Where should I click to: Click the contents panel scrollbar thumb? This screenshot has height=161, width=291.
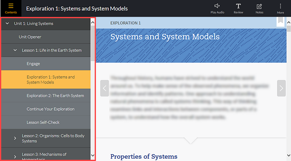93,44
